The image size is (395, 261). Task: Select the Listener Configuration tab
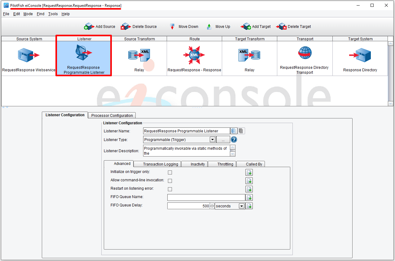tap(65, 115)
